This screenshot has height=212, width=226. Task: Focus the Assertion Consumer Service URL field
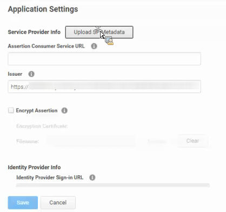point(104,59)
